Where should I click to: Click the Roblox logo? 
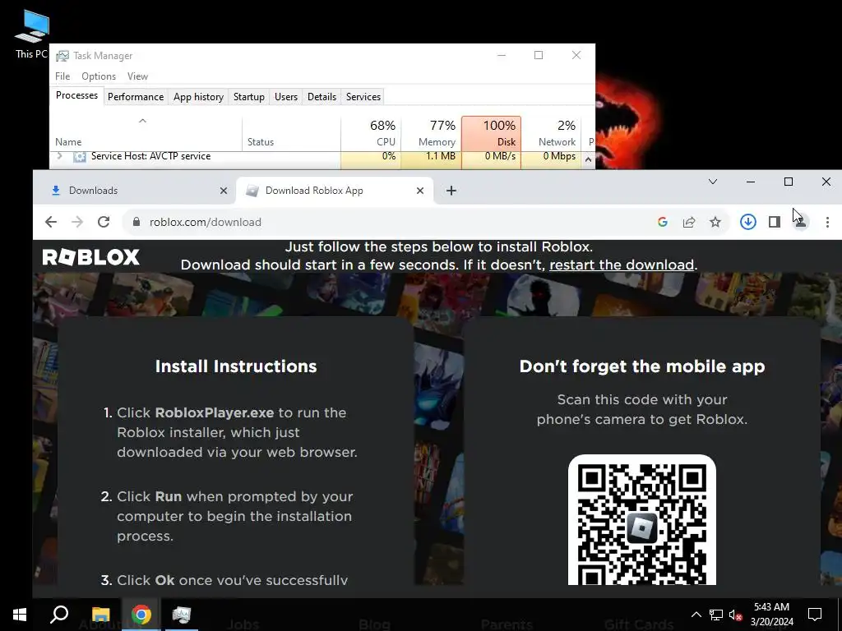tap(90, 257)
